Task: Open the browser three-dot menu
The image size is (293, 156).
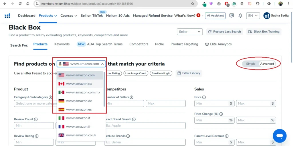Action: coord(288,4)
